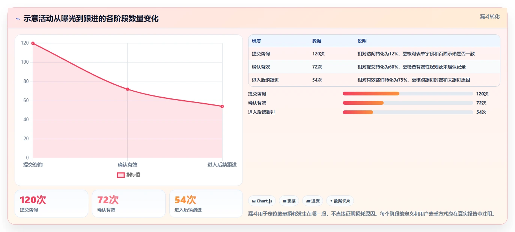Click the 数据 table column header

317,41
